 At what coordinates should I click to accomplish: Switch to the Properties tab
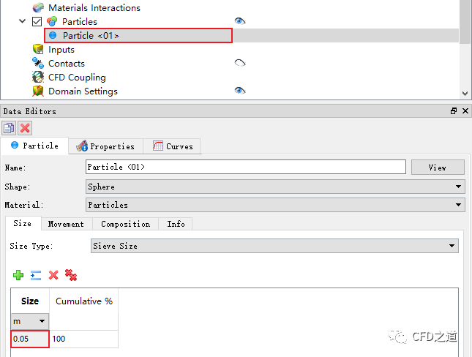[105, 146]
